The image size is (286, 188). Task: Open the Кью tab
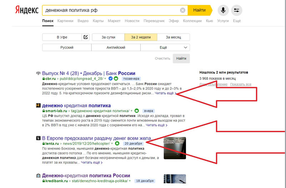(x=209, y=21)
